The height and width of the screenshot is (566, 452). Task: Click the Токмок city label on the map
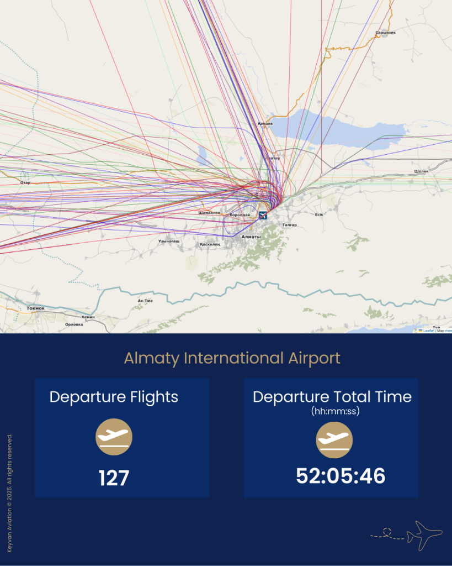coord(35,308)
